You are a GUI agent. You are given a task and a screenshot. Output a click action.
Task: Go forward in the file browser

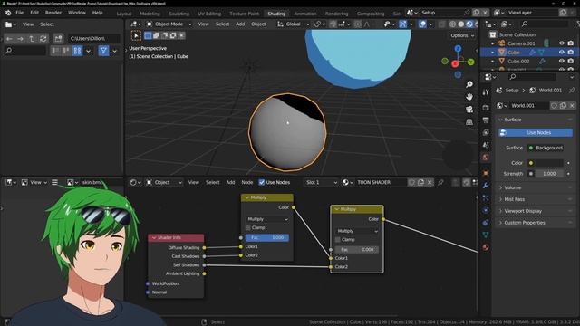pos(20,38)
